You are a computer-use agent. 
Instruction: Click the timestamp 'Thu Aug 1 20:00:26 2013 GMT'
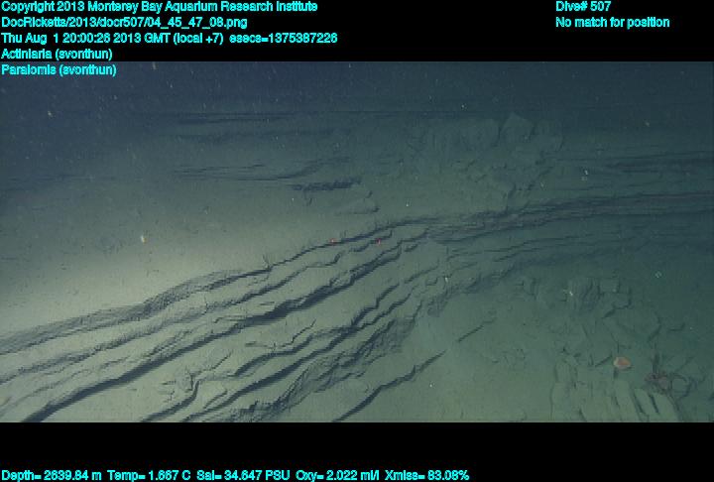85,38
